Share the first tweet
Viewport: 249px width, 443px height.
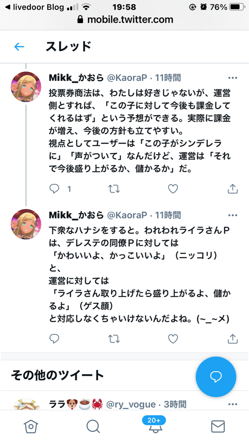click(233, 189)
